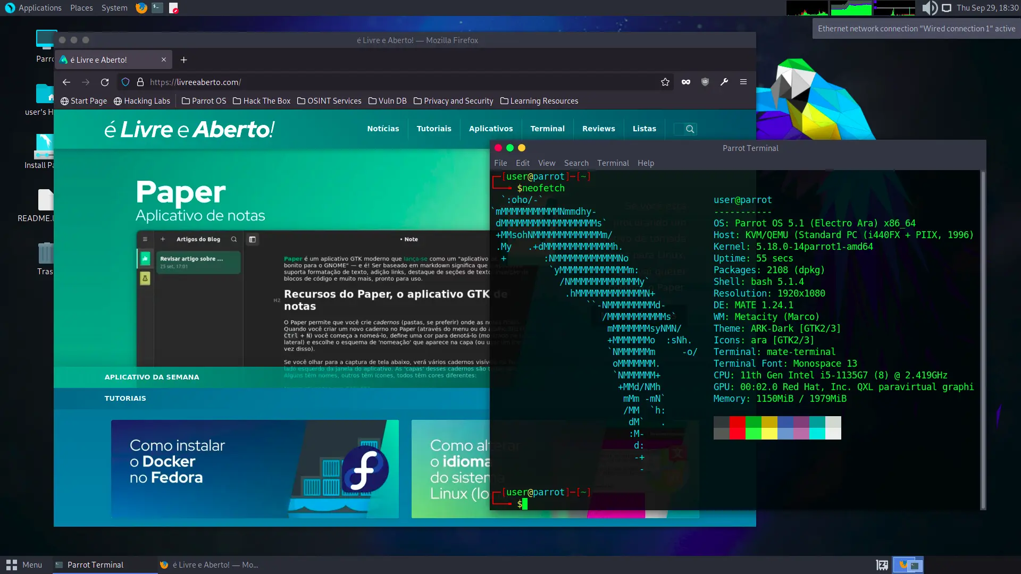Screen dimensions: 1021x574
Task: Reload the Firefox page
Action: 105,82
